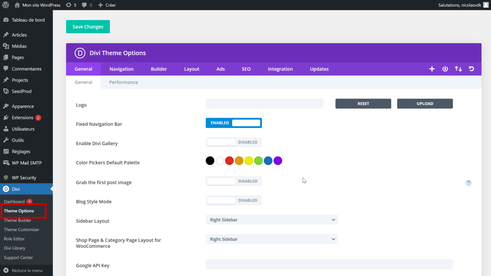Select the black palette color swatch
This screenshot has width=491, height=276.
pyautogui.click(x=210, y=161)
